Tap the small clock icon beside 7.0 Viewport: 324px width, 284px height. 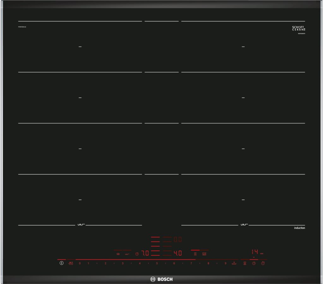(137, 253)
